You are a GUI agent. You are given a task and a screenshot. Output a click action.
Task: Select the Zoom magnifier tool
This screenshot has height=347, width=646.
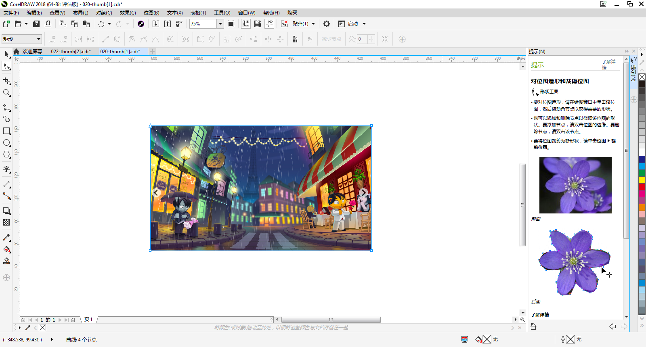6,93
